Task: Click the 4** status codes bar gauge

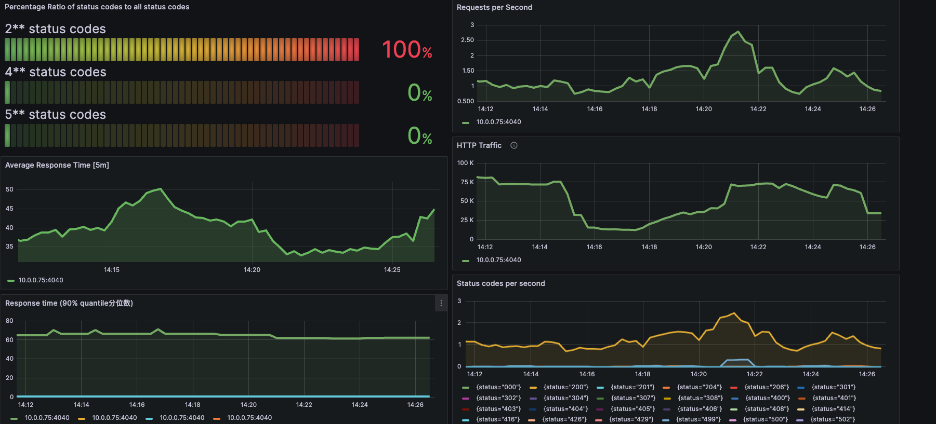Action: point(182,92)
